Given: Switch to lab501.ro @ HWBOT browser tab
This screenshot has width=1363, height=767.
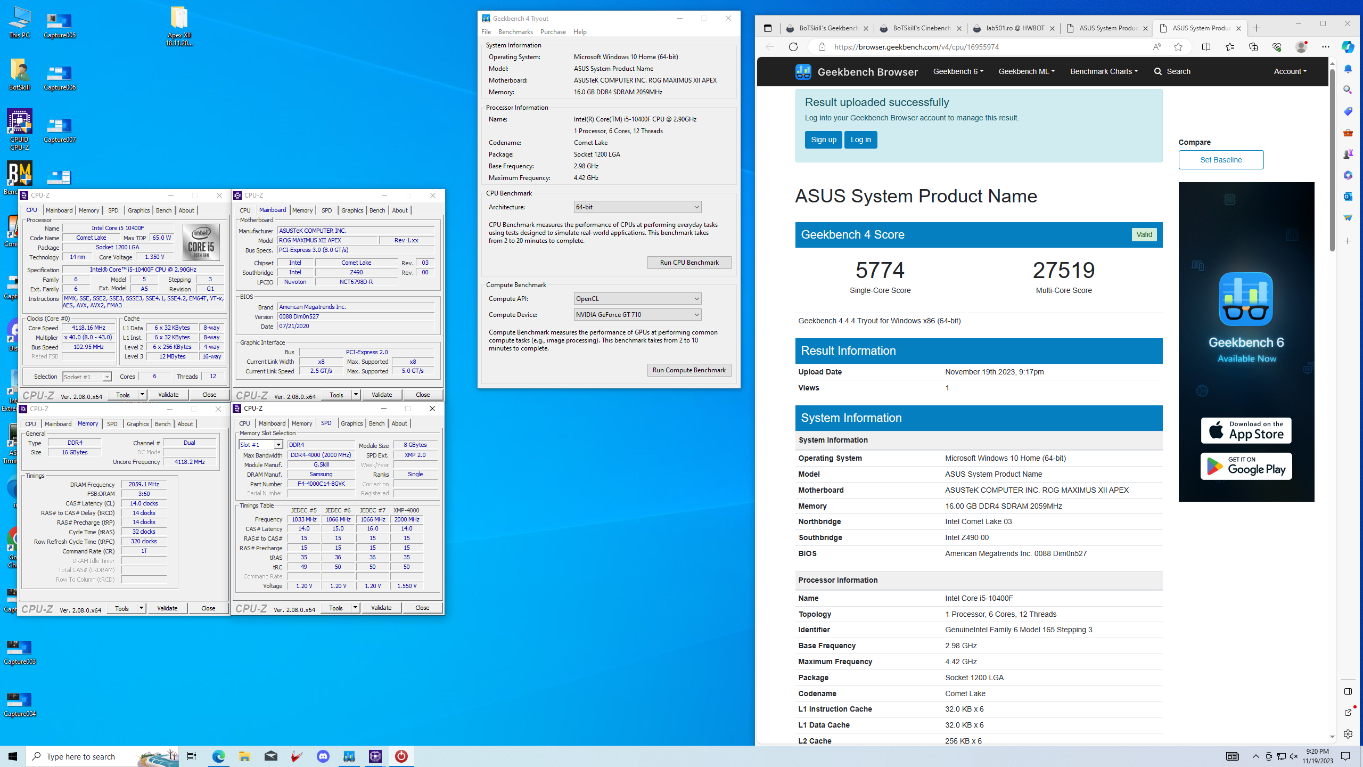Looking at the screenshot, I should [1014, 28].
